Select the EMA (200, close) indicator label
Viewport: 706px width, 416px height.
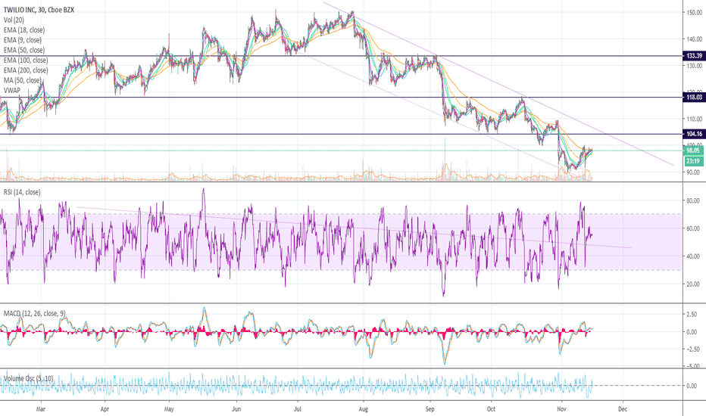click(26, 70)
